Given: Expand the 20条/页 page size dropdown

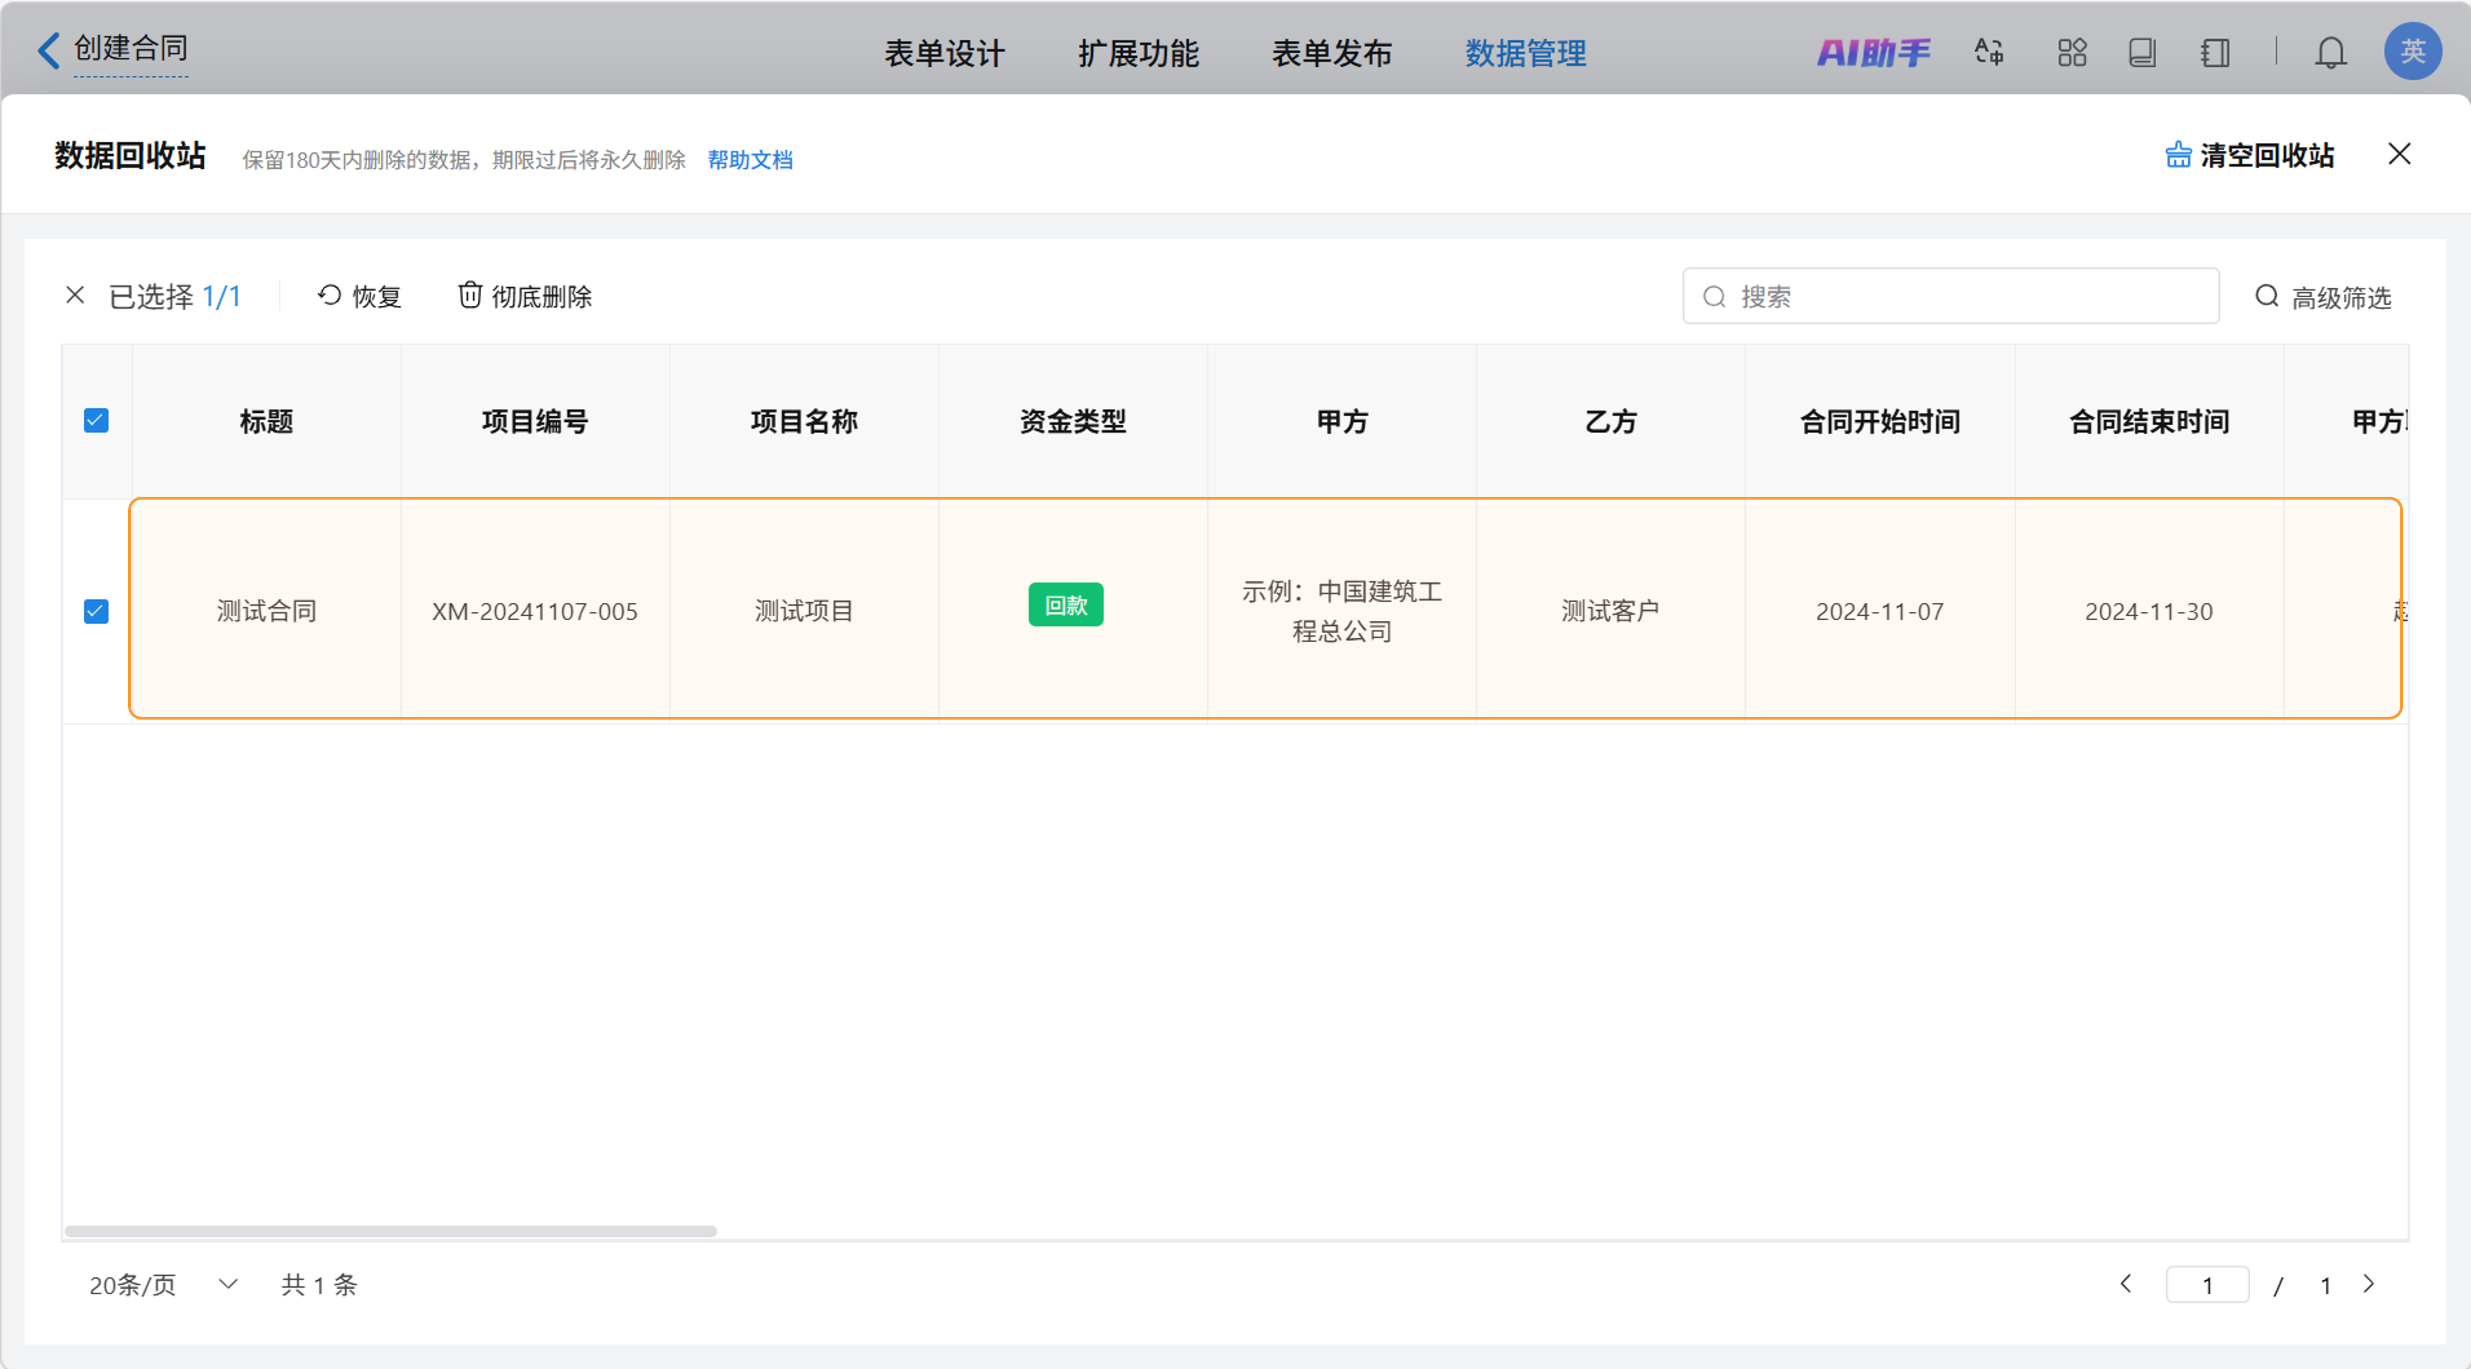Looking at the screenshot, I should pyautogui.click(x=227, y=1284).
